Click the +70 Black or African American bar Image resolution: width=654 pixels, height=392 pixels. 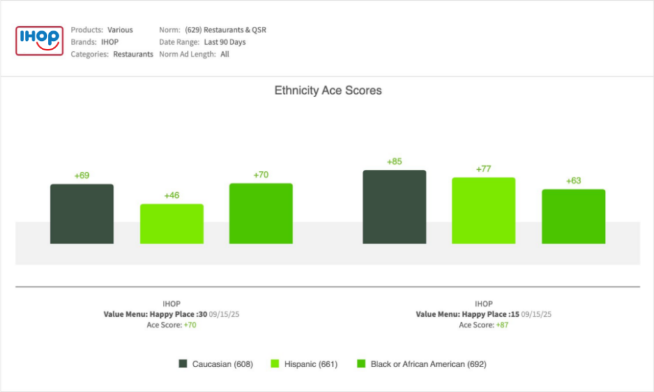(261, 213)
